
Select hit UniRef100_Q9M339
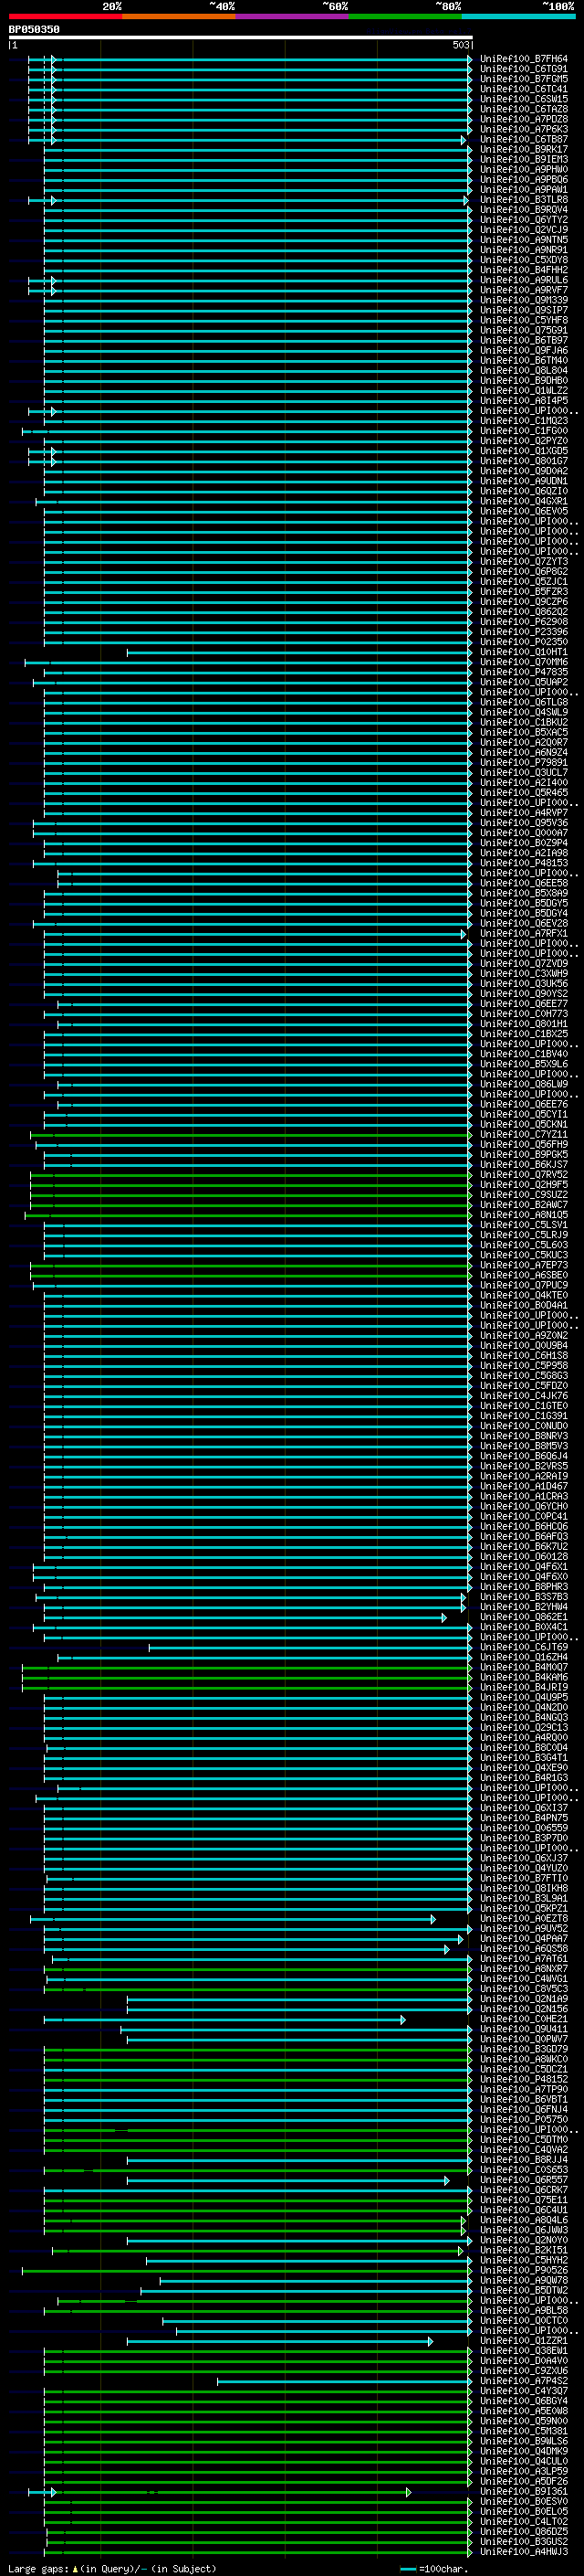[x=523, y=300]
